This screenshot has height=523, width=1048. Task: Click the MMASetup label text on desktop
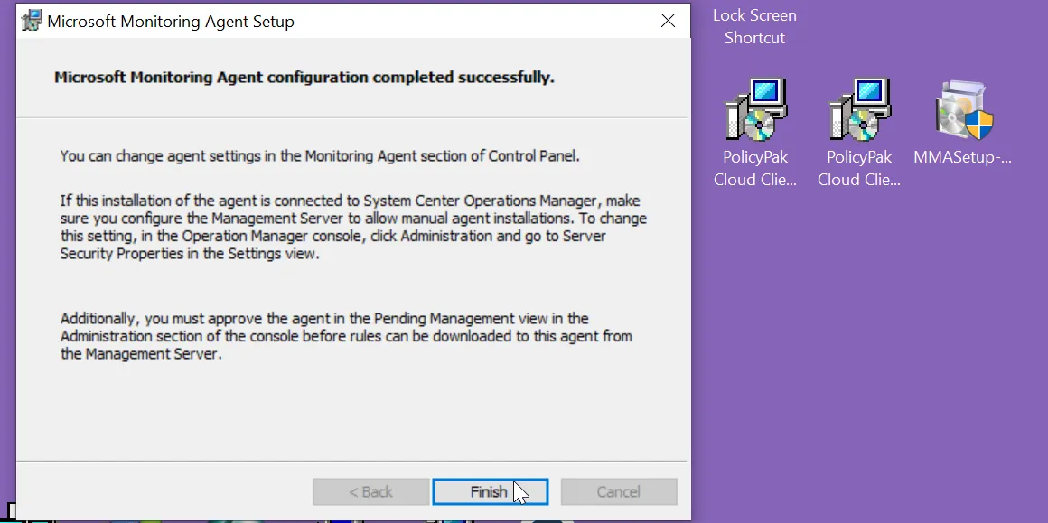tap(962, 157)
